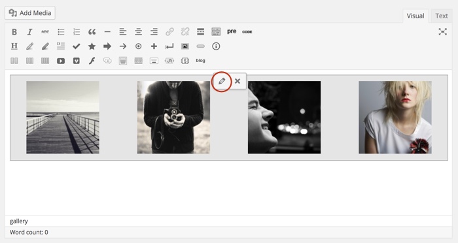
Task: Switch to the Text editor tab
Action: click(442, 16)
